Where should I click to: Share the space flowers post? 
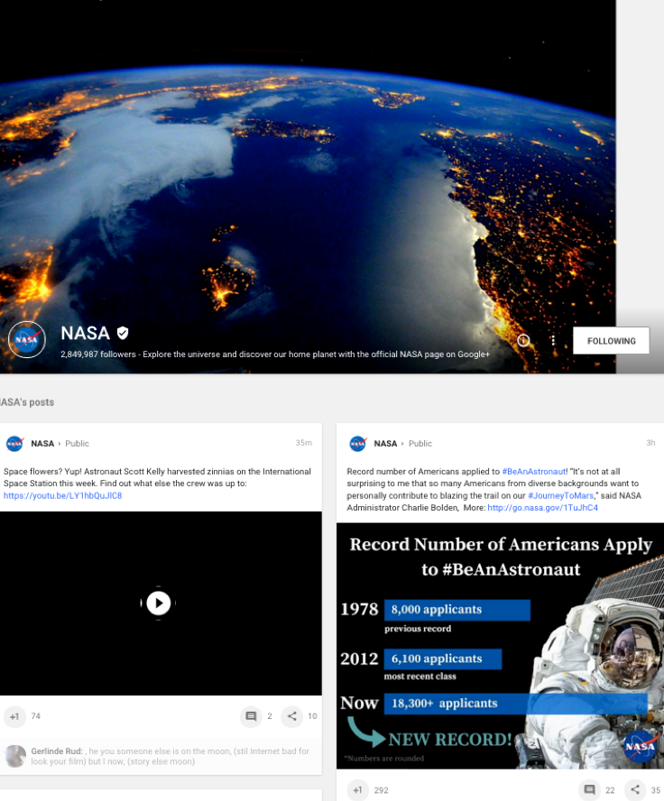pos(291,716)
